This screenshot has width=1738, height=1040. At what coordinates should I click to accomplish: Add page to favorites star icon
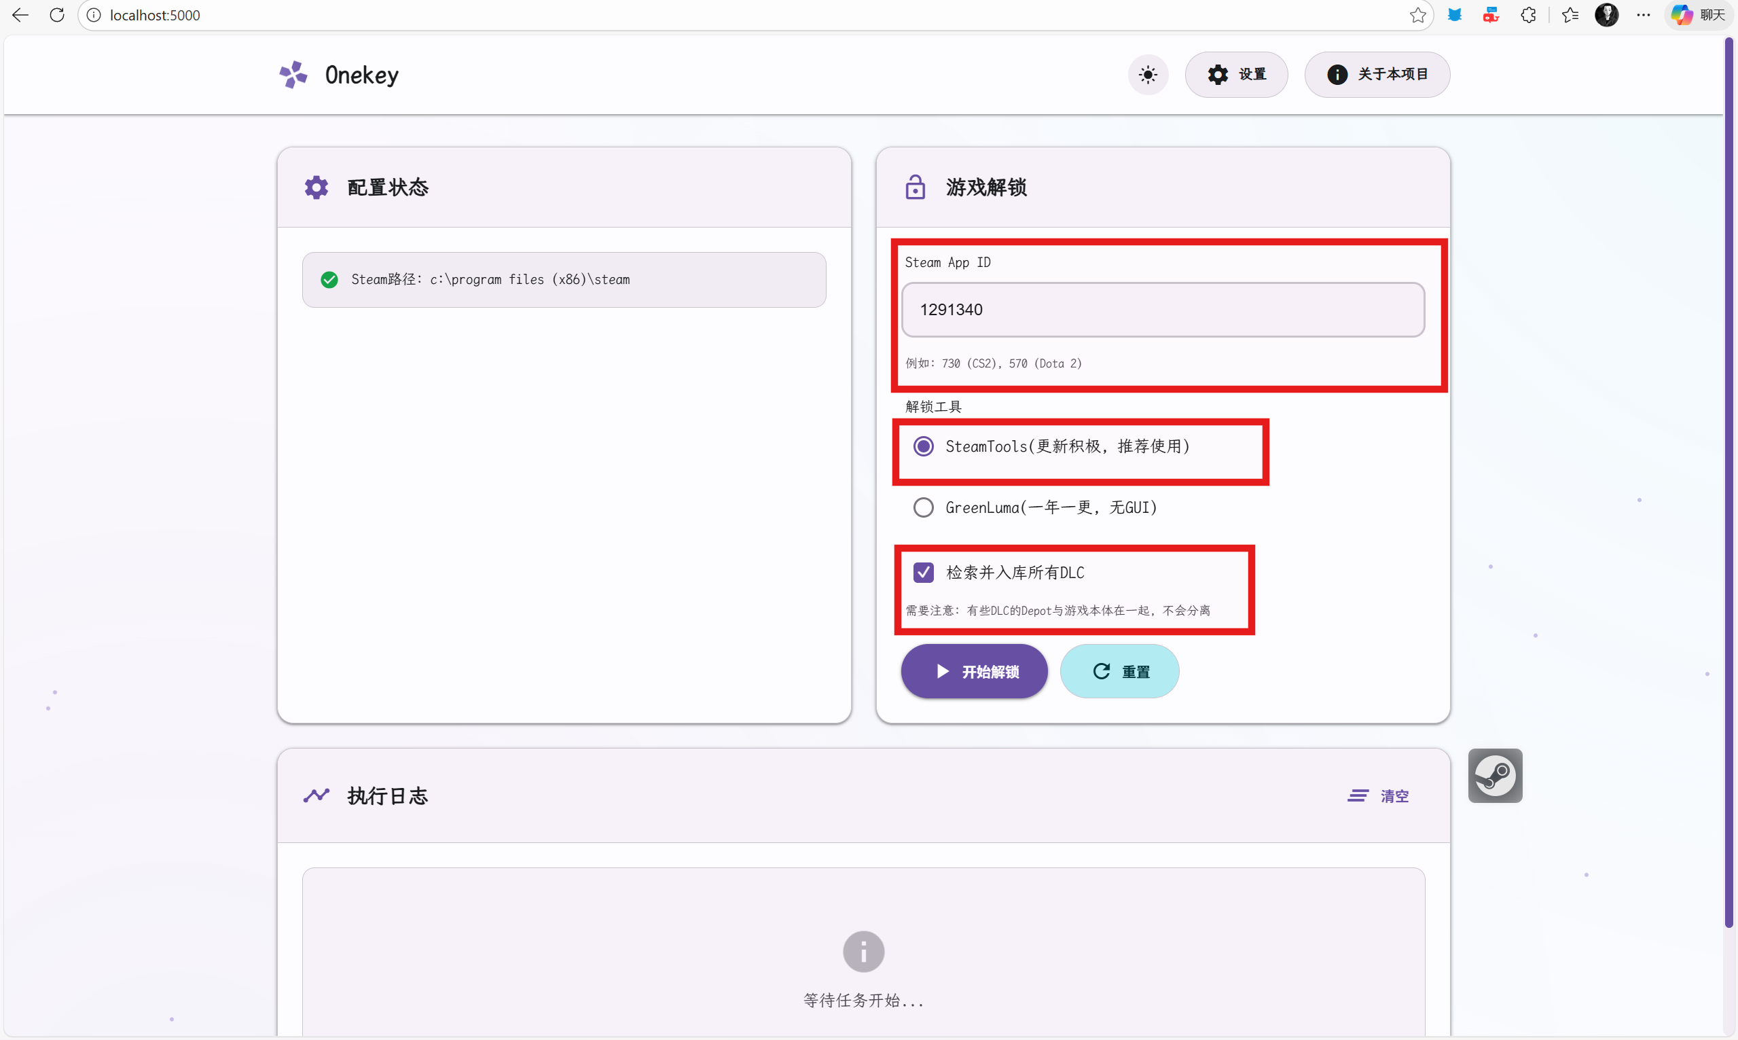click(1417, 15)
